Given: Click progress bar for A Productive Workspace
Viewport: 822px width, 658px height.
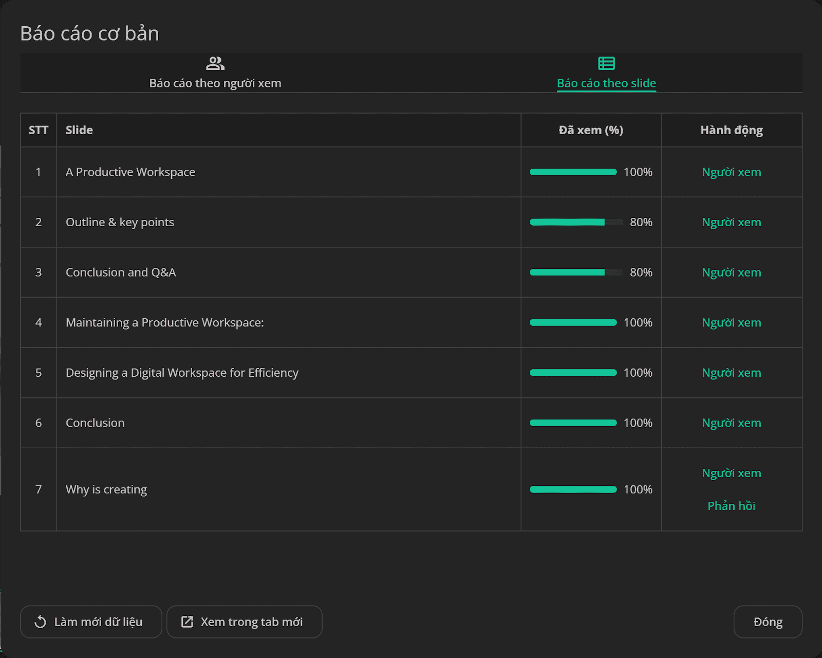Looking at the screenshot, I should (x=573, y=172).
